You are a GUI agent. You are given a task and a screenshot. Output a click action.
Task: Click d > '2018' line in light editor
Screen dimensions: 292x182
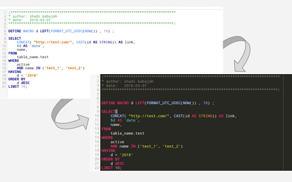27,76
